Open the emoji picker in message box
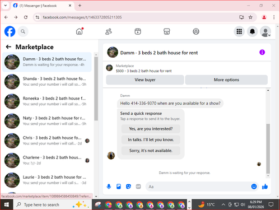The height and width of the screenshot is (210, 280). click(x=254, y=186)
